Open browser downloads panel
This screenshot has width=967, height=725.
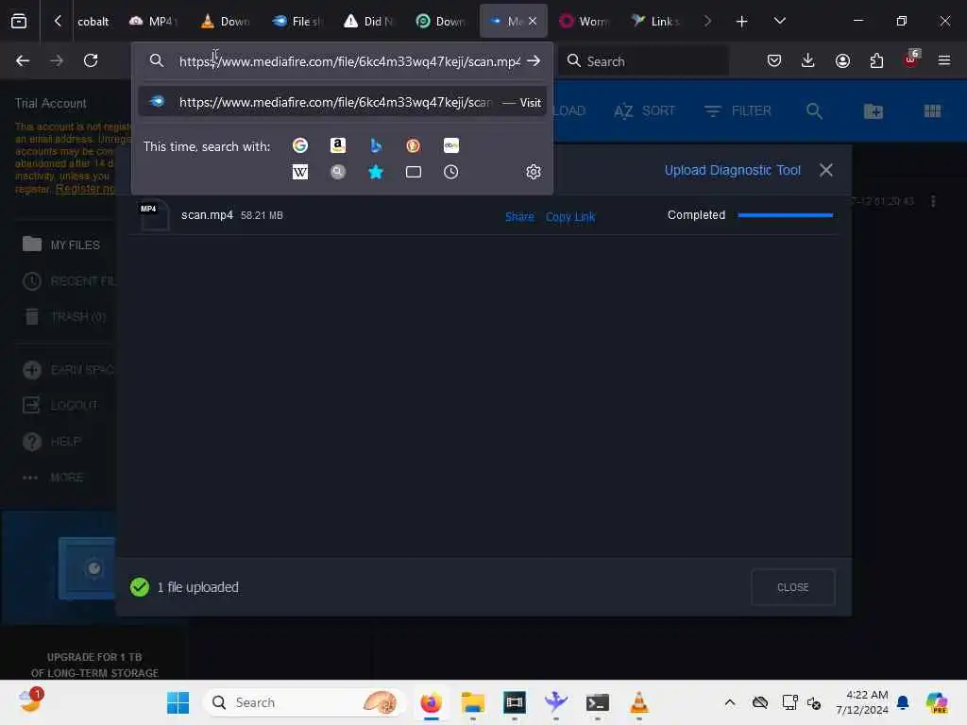[x=808, y=60]
